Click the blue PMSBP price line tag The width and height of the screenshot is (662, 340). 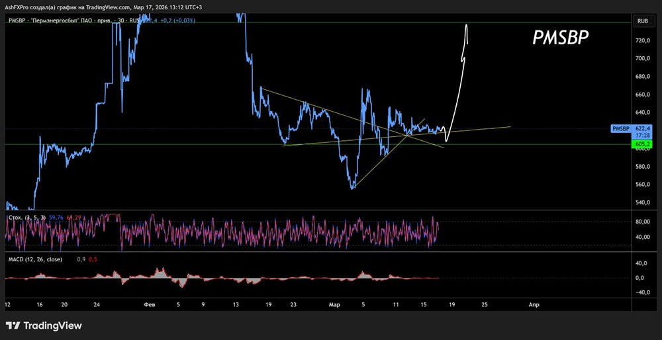point(620,129)
